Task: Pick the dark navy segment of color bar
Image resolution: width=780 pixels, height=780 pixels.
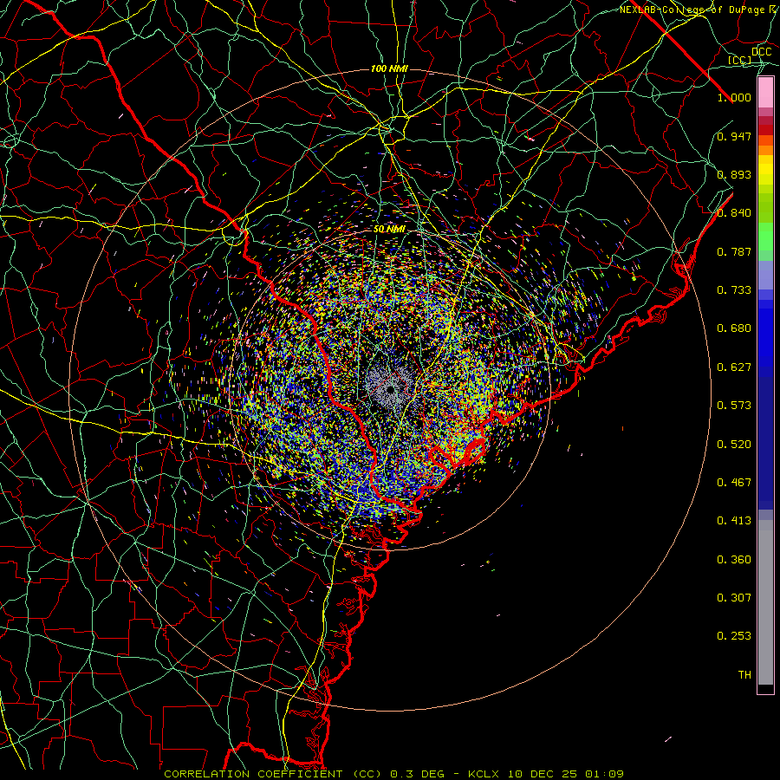Action: (765, 443)
